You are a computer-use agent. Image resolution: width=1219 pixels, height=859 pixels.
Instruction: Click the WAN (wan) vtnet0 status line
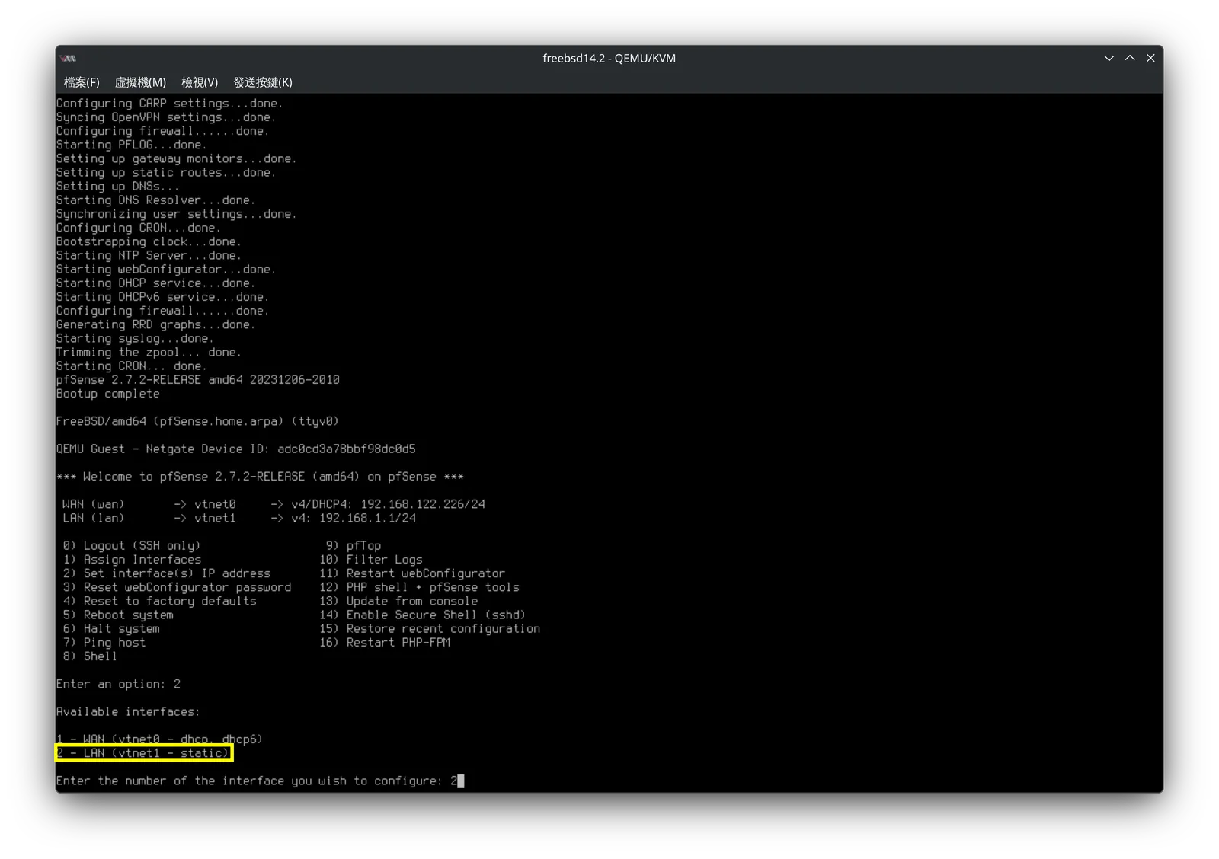(x=274, y=504)
